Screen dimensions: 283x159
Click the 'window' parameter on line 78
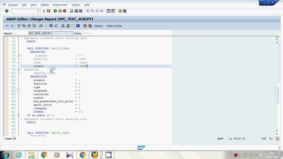pyautogui.click(x=38, y=66)
